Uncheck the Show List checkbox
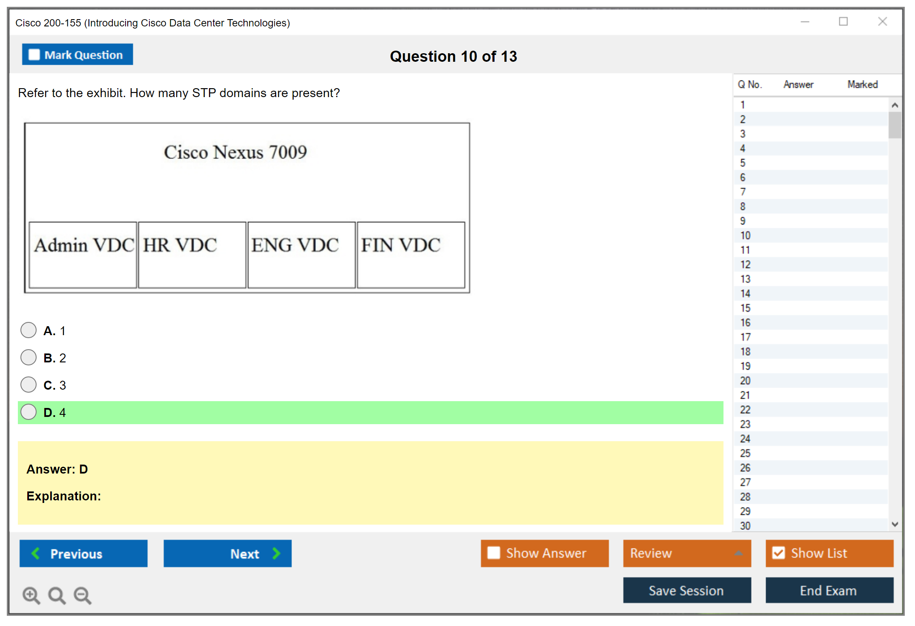The height and width of the screenshot is (626, 915). click(x=778, y=553)
